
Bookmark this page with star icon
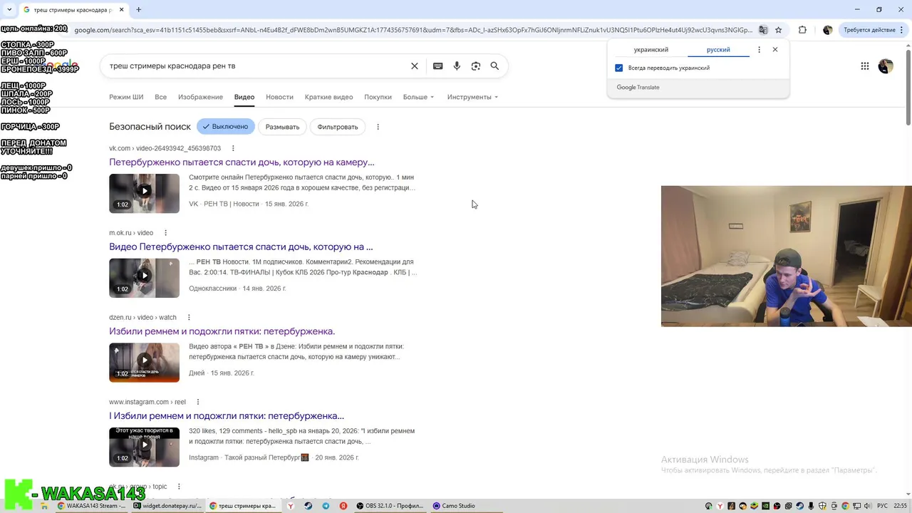(x=779, y=30)
